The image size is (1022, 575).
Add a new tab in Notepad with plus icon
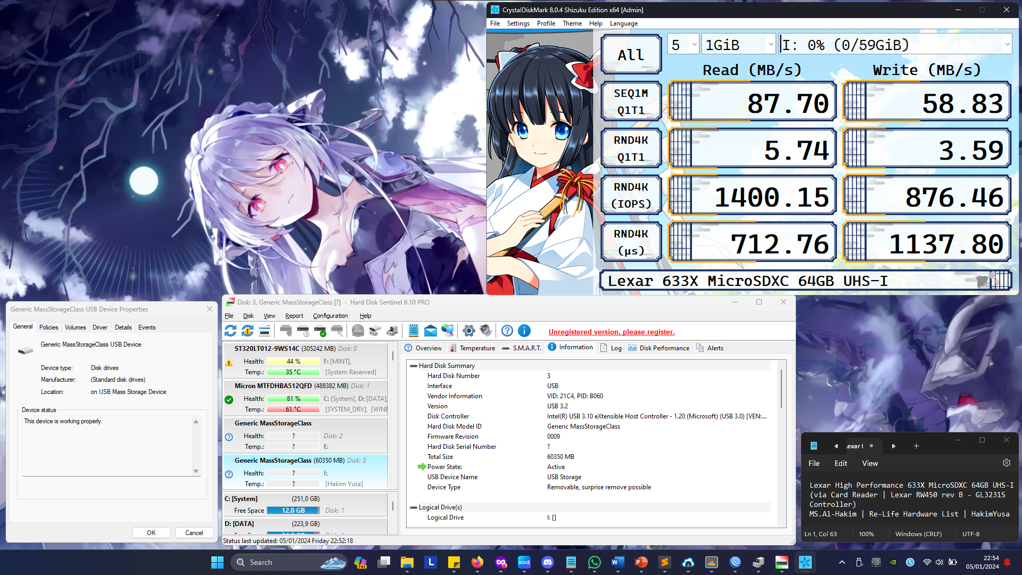tap(916, 446)
